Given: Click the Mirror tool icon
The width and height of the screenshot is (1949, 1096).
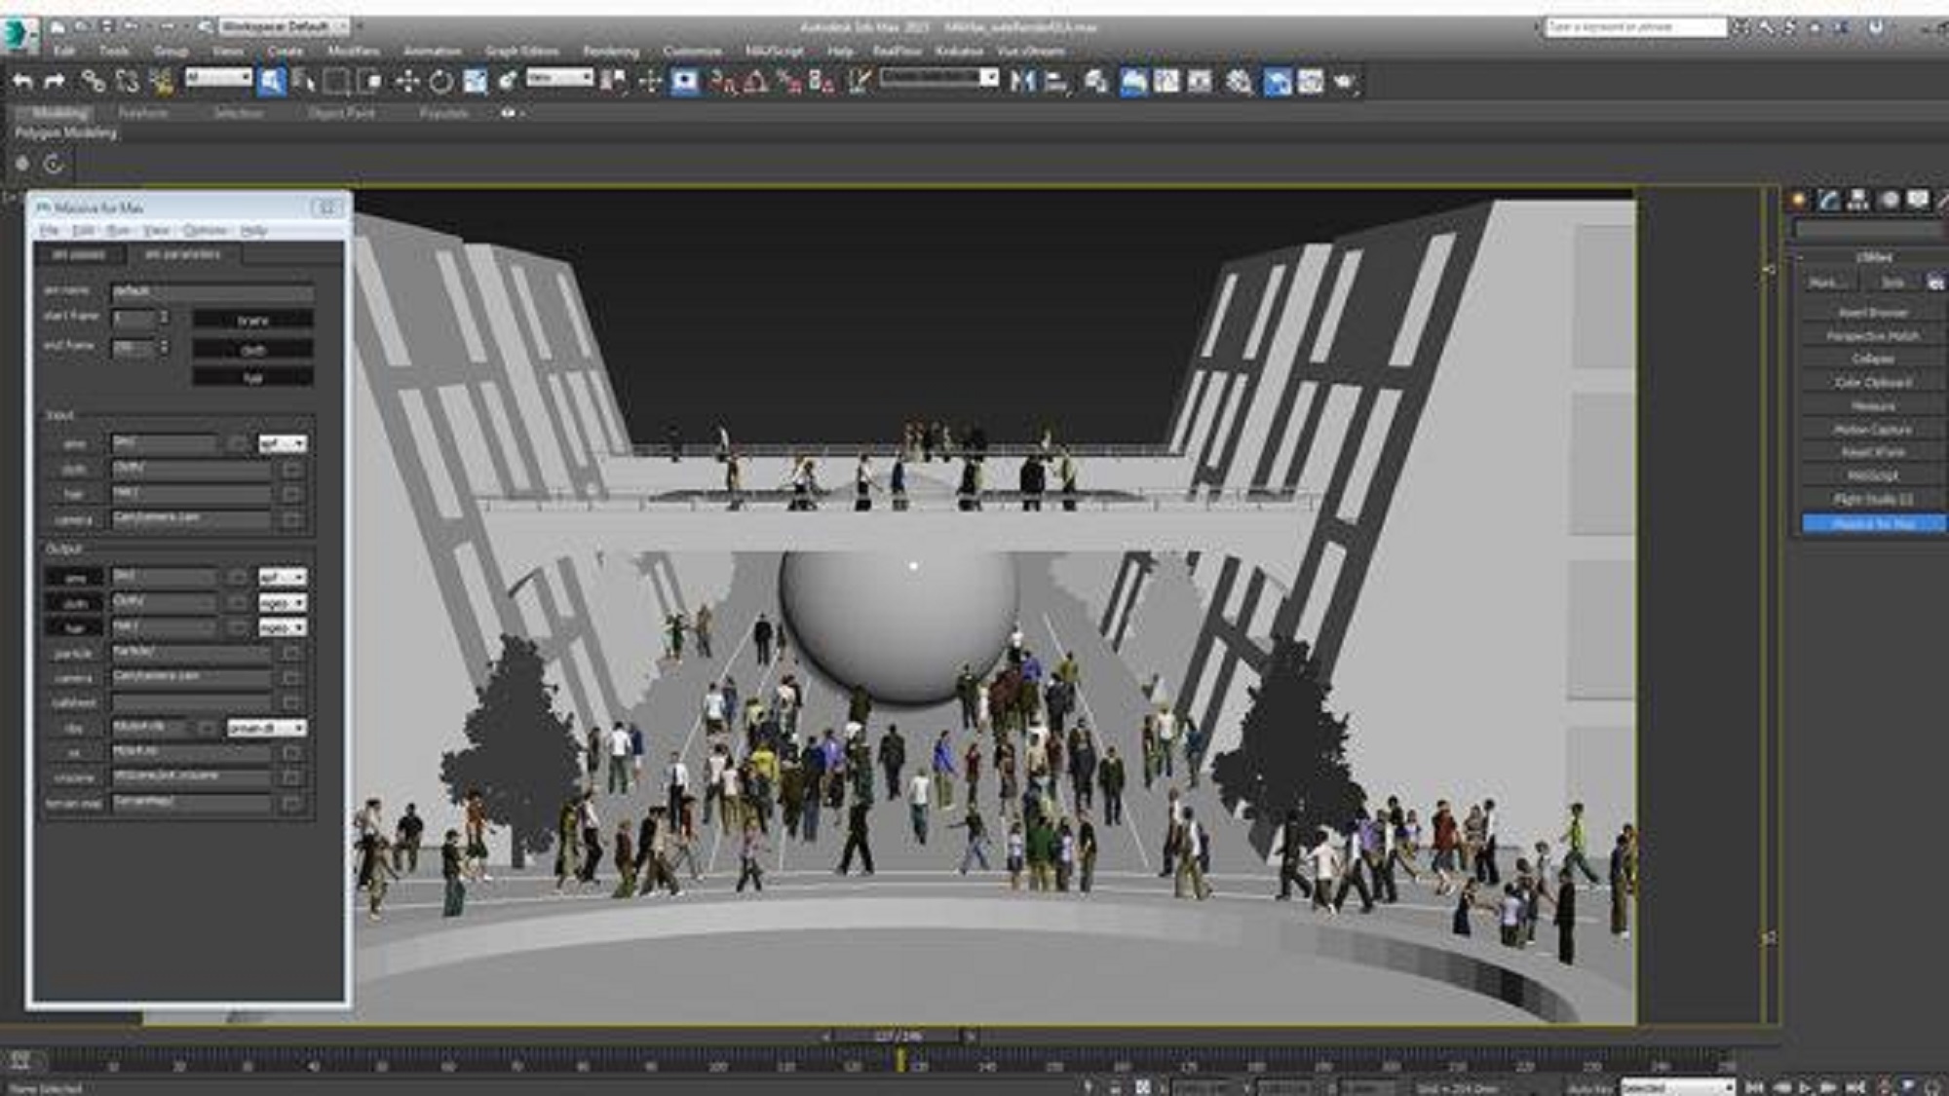Looking at the screenshot, I should [x=1021, y=81].
